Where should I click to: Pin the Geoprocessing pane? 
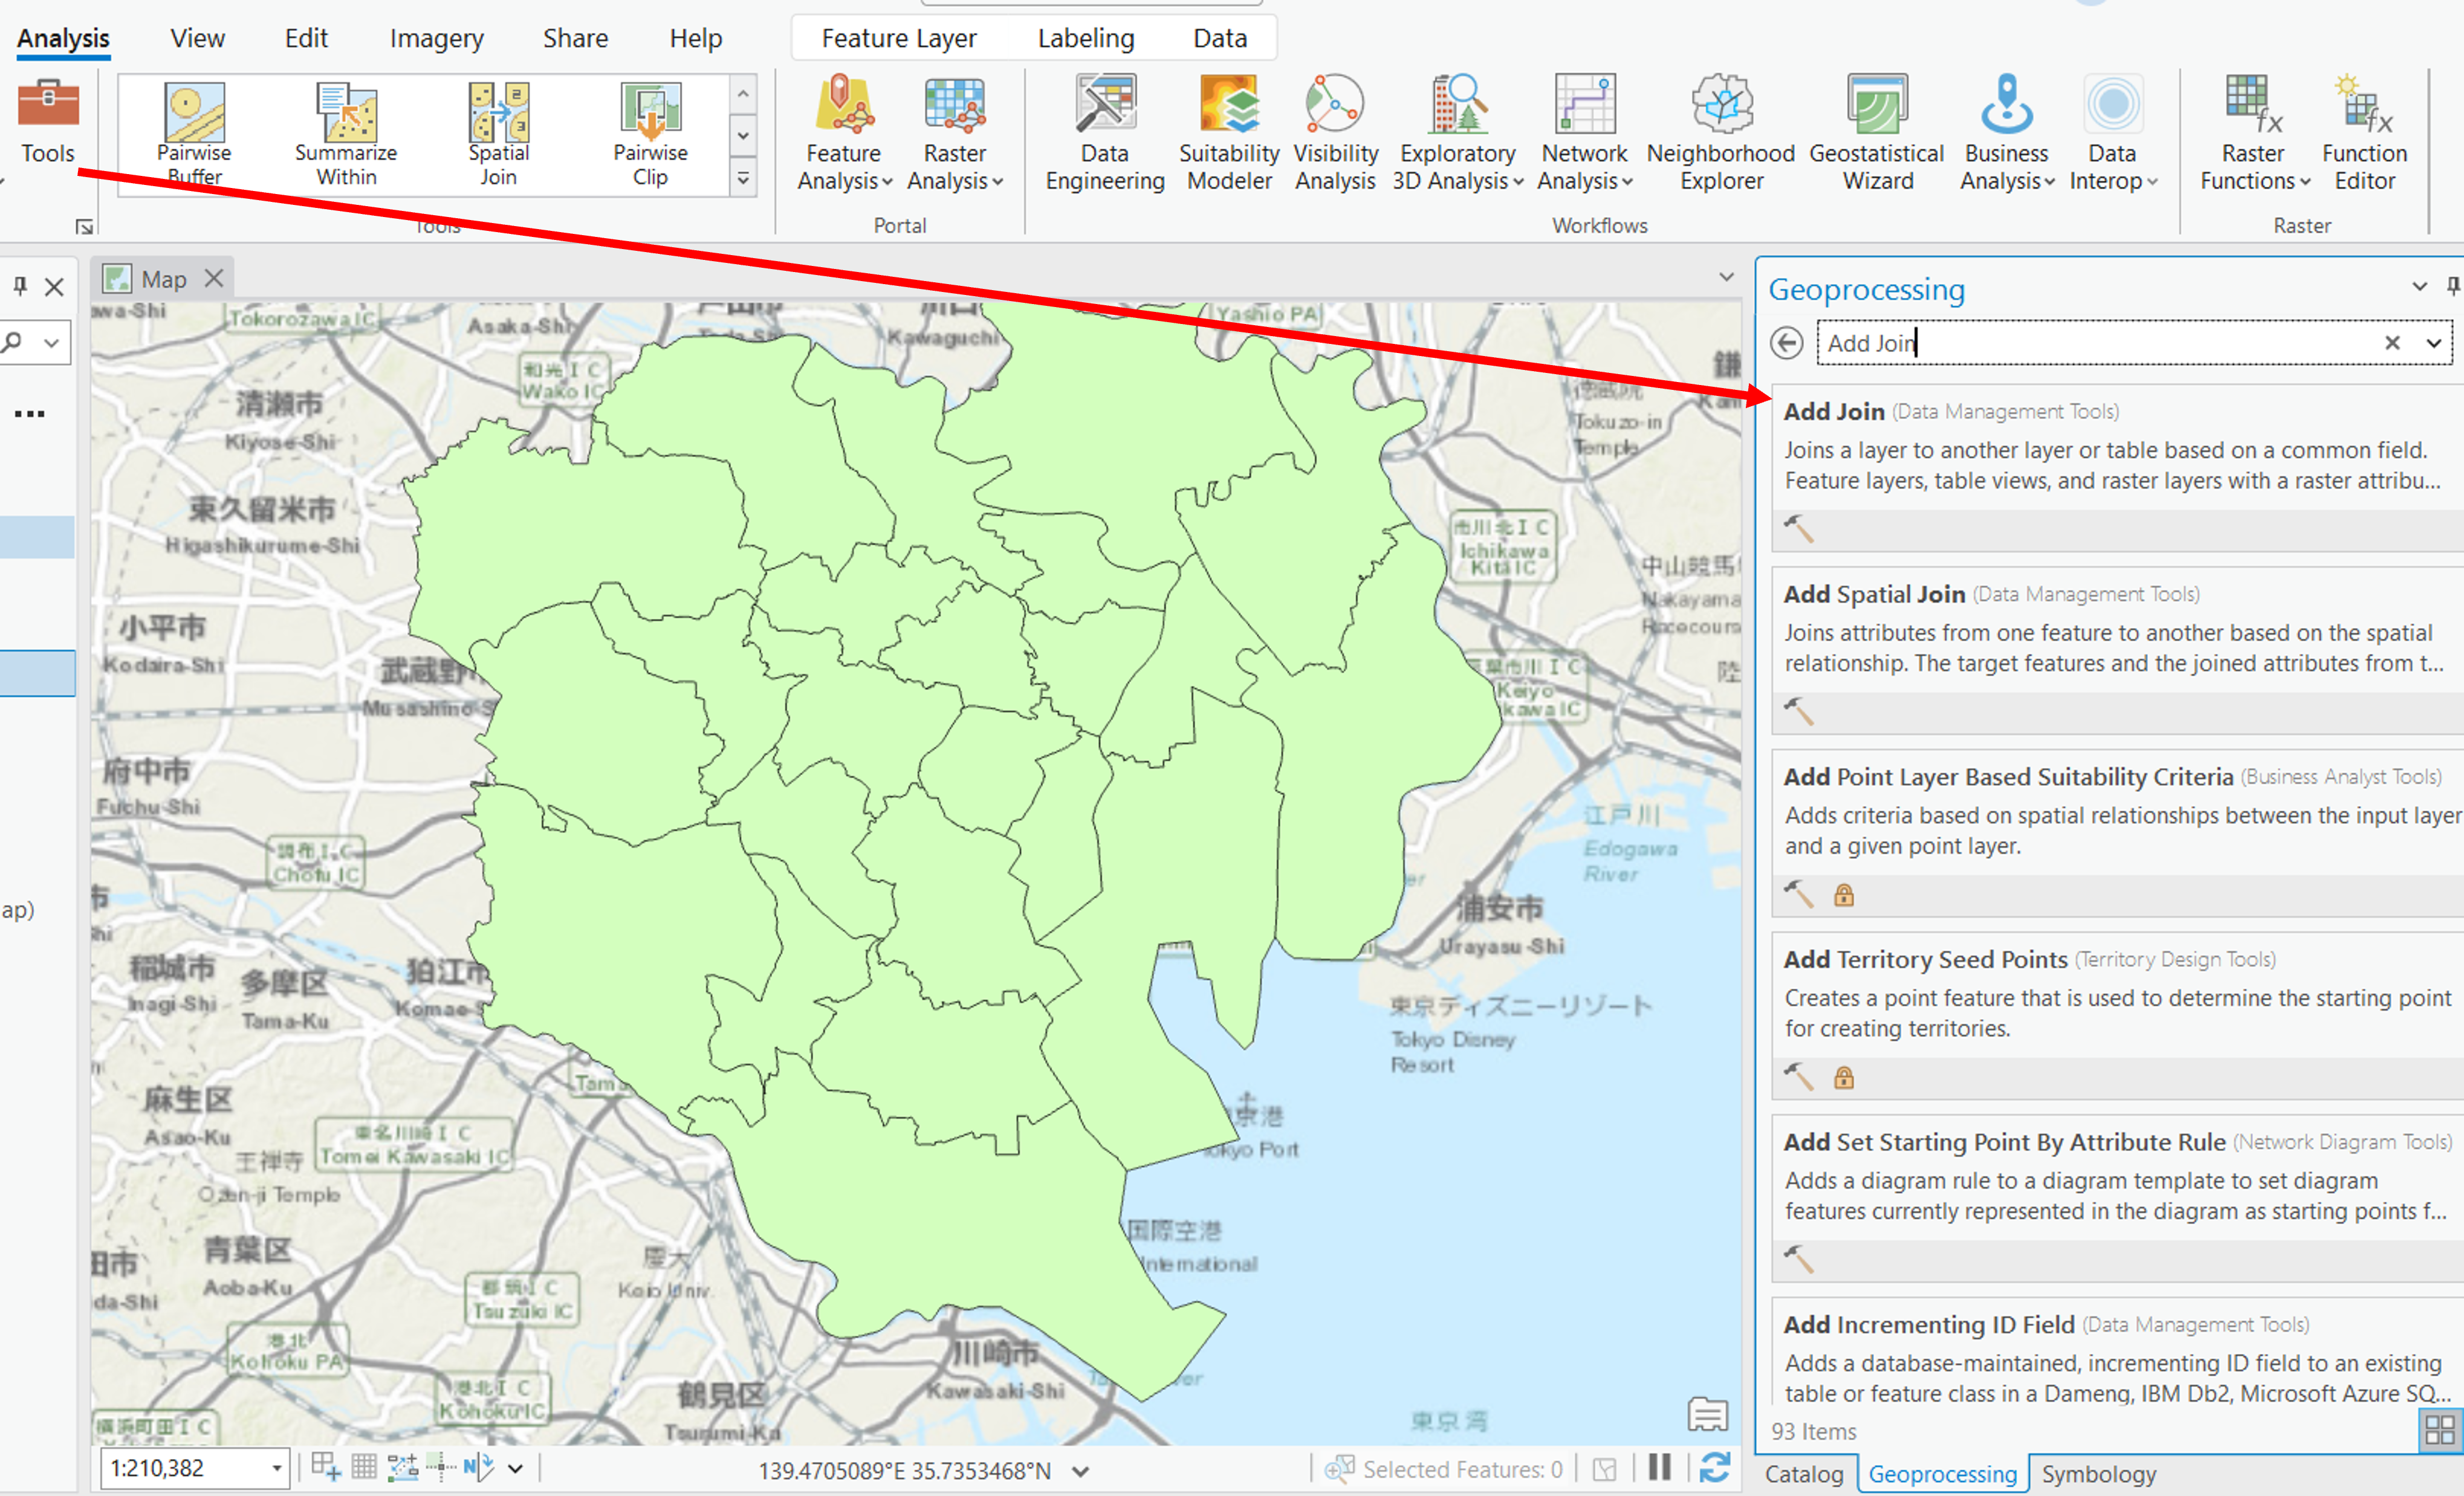(x=2452, y=287)
